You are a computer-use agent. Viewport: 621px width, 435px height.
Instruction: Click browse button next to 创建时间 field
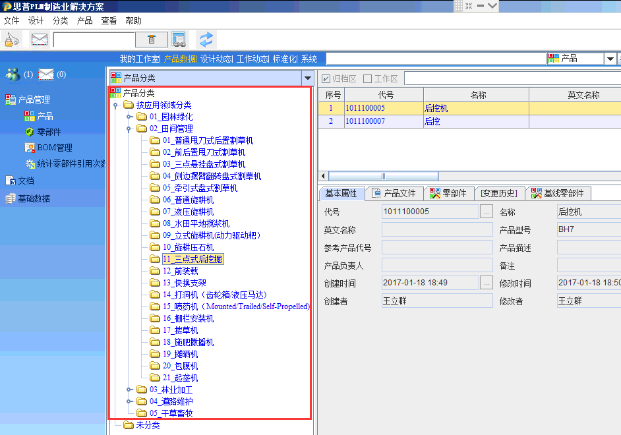(x=487, y=283)
